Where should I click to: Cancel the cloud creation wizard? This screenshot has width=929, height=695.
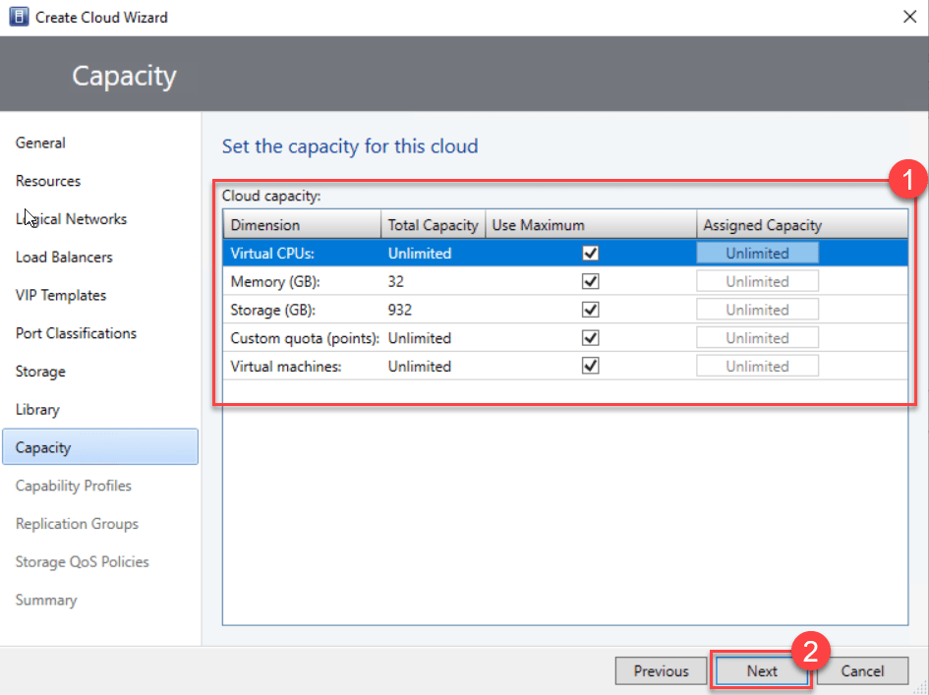862,671
